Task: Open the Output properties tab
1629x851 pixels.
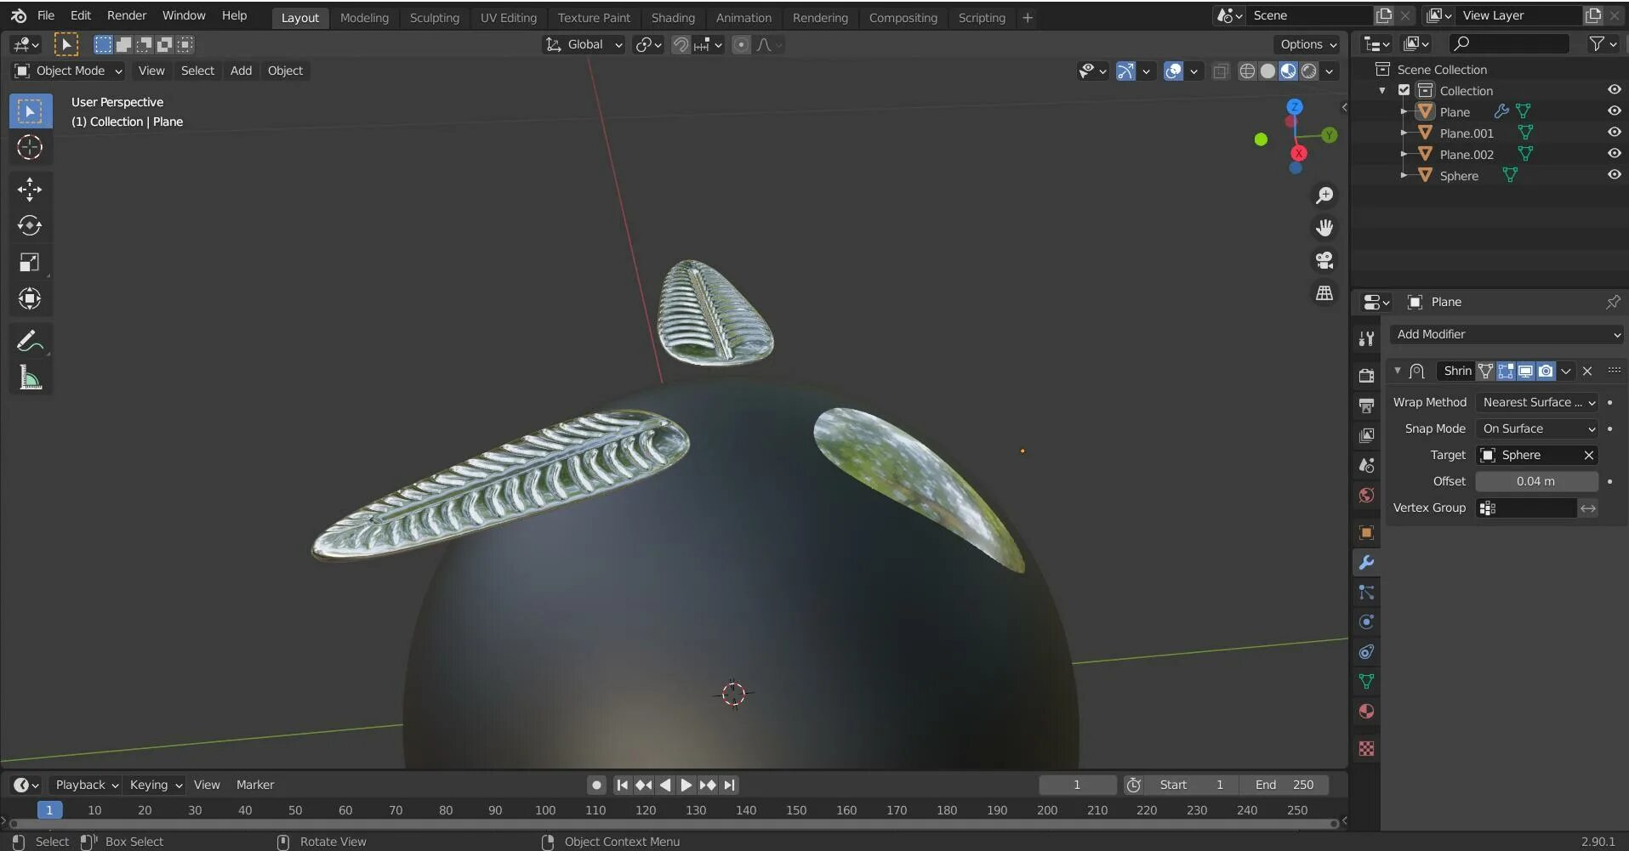Action: [x=1366, y=406]
